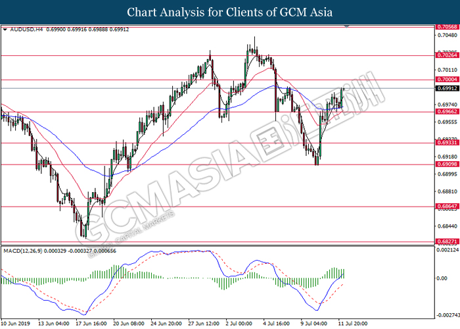The image size is (460, 329).
Task: Click the 4 Jul 16:00 time label
Action: point(277,324)
